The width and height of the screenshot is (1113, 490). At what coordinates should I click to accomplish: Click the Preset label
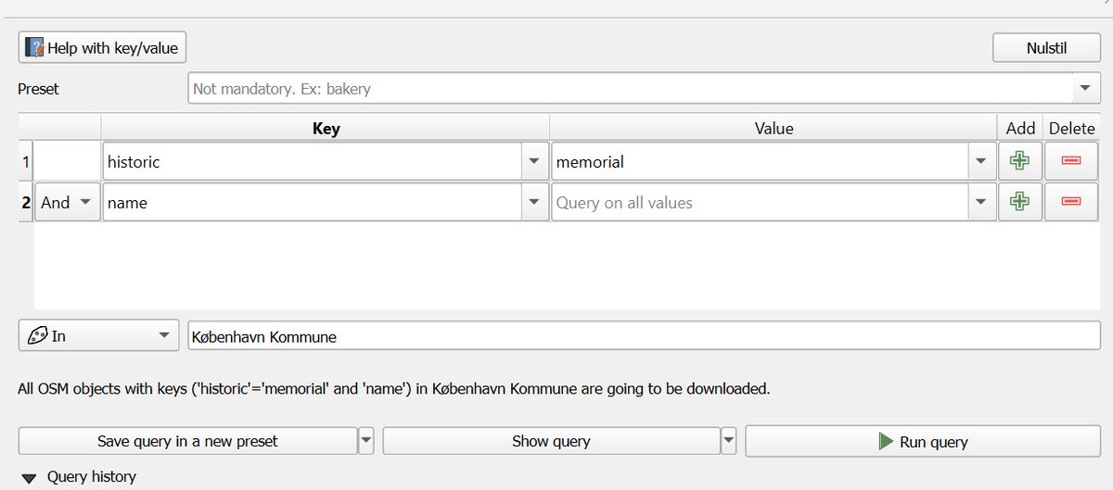click(x=38, y=89)
